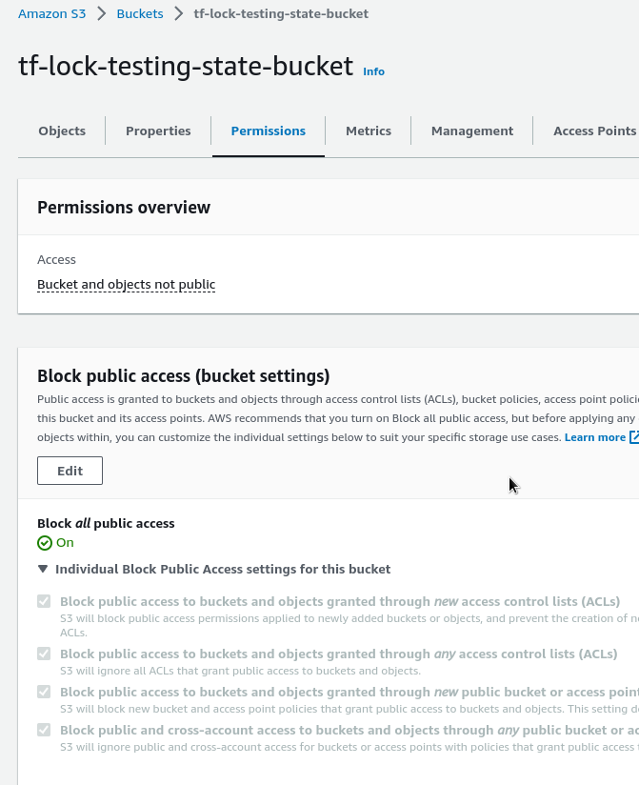
Task: Follow the Learn more link
Action: (x=594, y=437)
